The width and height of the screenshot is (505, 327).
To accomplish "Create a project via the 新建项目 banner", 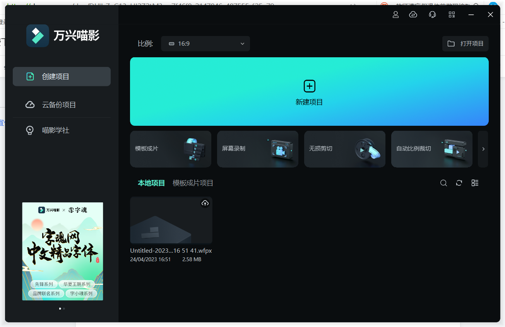I will [x=309, y=92].
